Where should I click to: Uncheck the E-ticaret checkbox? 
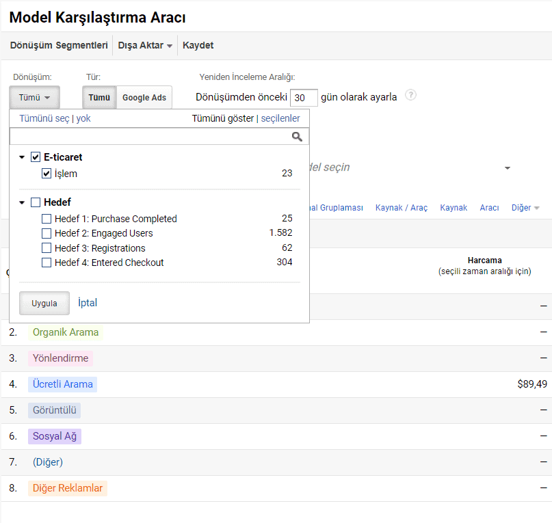[36, 157]
